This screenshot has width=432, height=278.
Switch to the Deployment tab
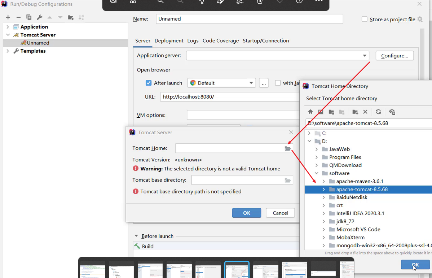click(169, 40)
